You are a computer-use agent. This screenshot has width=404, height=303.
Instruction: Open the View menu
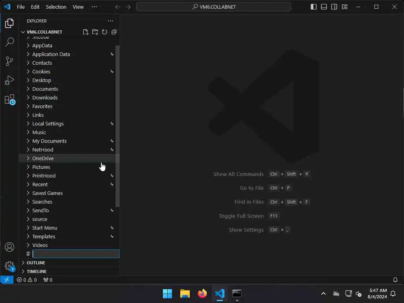pyautogui.click(x=78, y=7)
